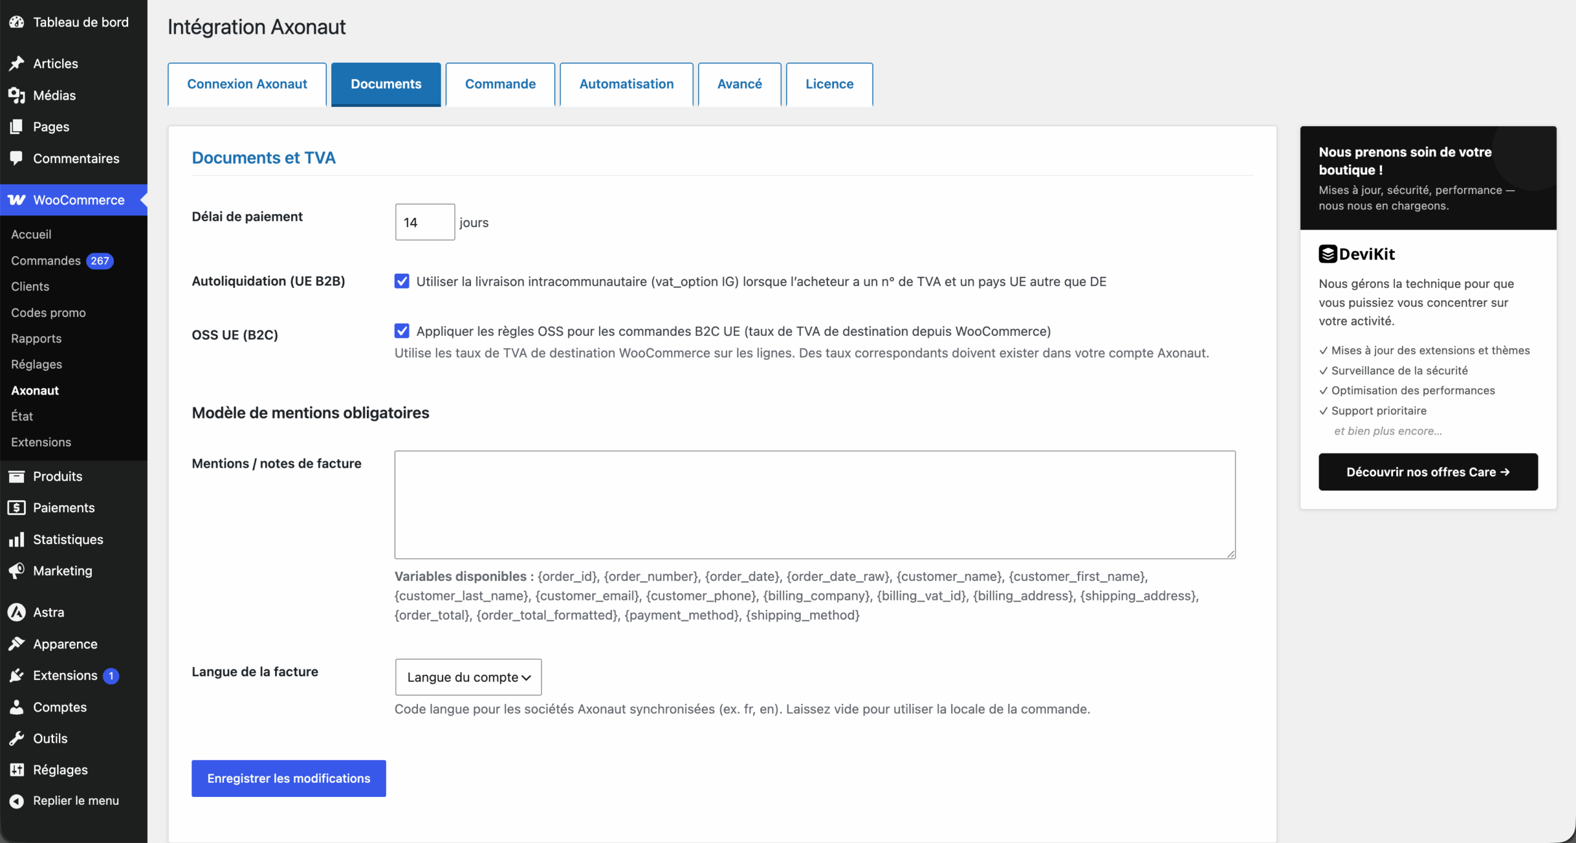Click the Marketing megaphone icon
The image size is (1576, 843).
coord(17,571)
